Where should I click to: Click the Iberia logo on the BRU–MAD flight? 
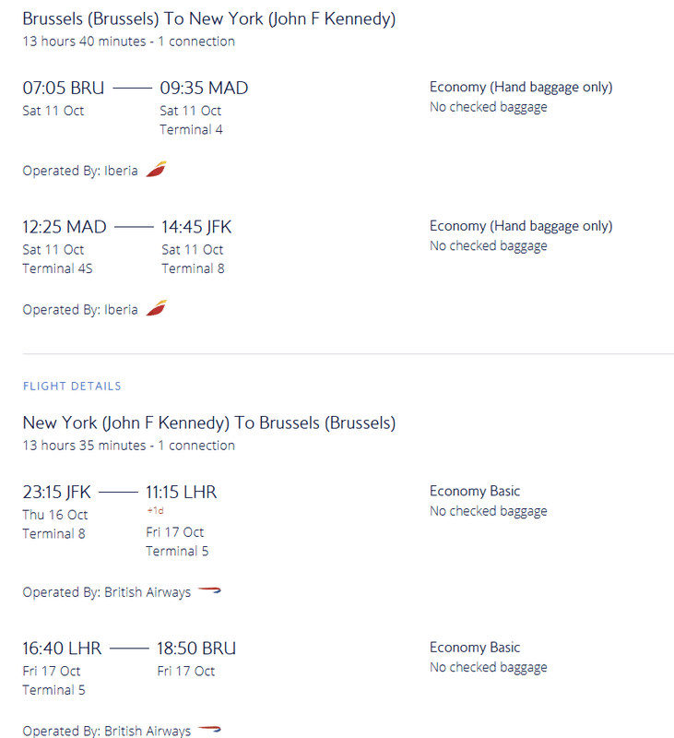tap(156, 169)
